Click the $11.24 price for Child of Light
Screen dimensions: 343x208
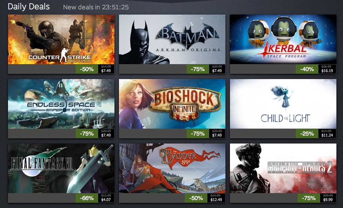(327, 136)
